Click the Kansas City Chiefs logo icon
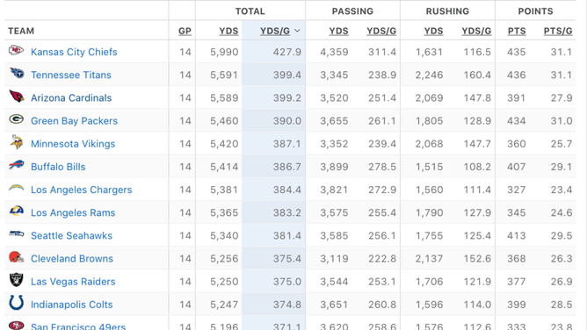Viewport: 587px width, 330px height. click(16, 50)
